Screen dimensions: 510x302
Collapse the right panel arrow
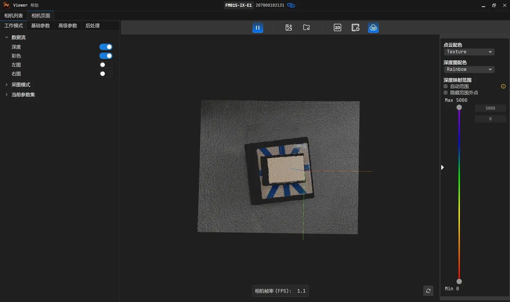pos(442,167)
